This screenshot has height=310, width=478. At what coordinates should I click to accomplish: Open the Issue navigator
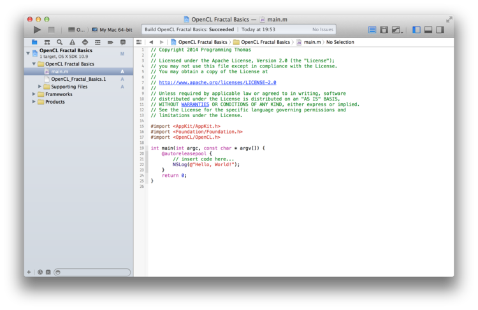tap(72, 42)
